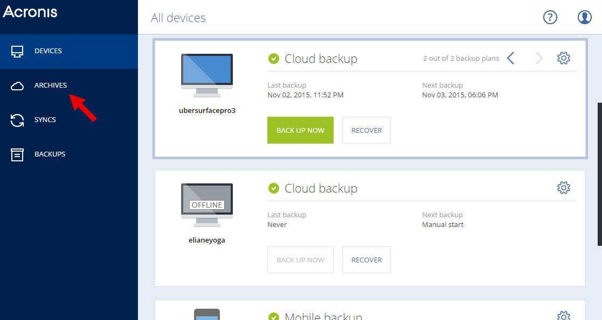
Task: Select SYNCS in the sidebar menu
Action: (x=69, y=120)
